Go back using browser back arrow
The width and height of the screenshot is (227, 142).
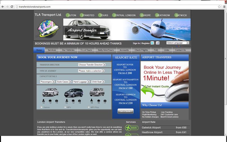3,7
